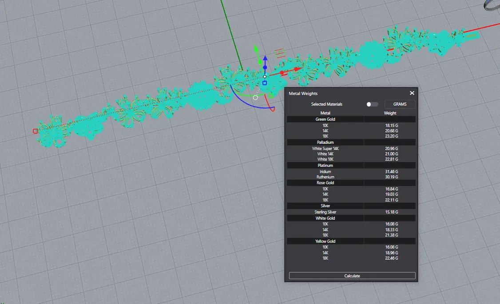Screen dimensions: 500x304
Task: Click the blue gumball scale square handle
Action: (264, 83)
